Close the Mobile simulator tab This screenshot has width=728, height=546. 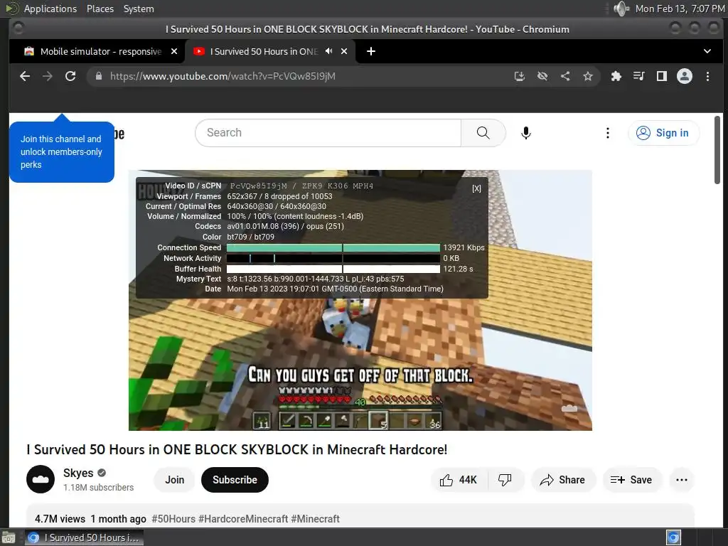[174, 51]
